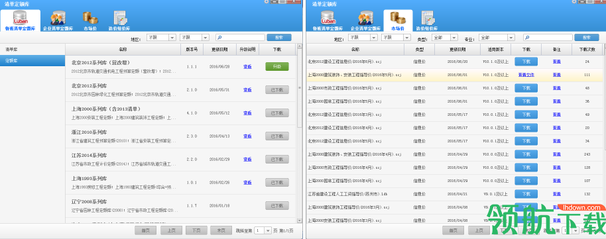Download 北京2012建设工程信息价 dated 2016/06/20
The height and width of the screenshot is (239, 606).
[x=526, y=62]
